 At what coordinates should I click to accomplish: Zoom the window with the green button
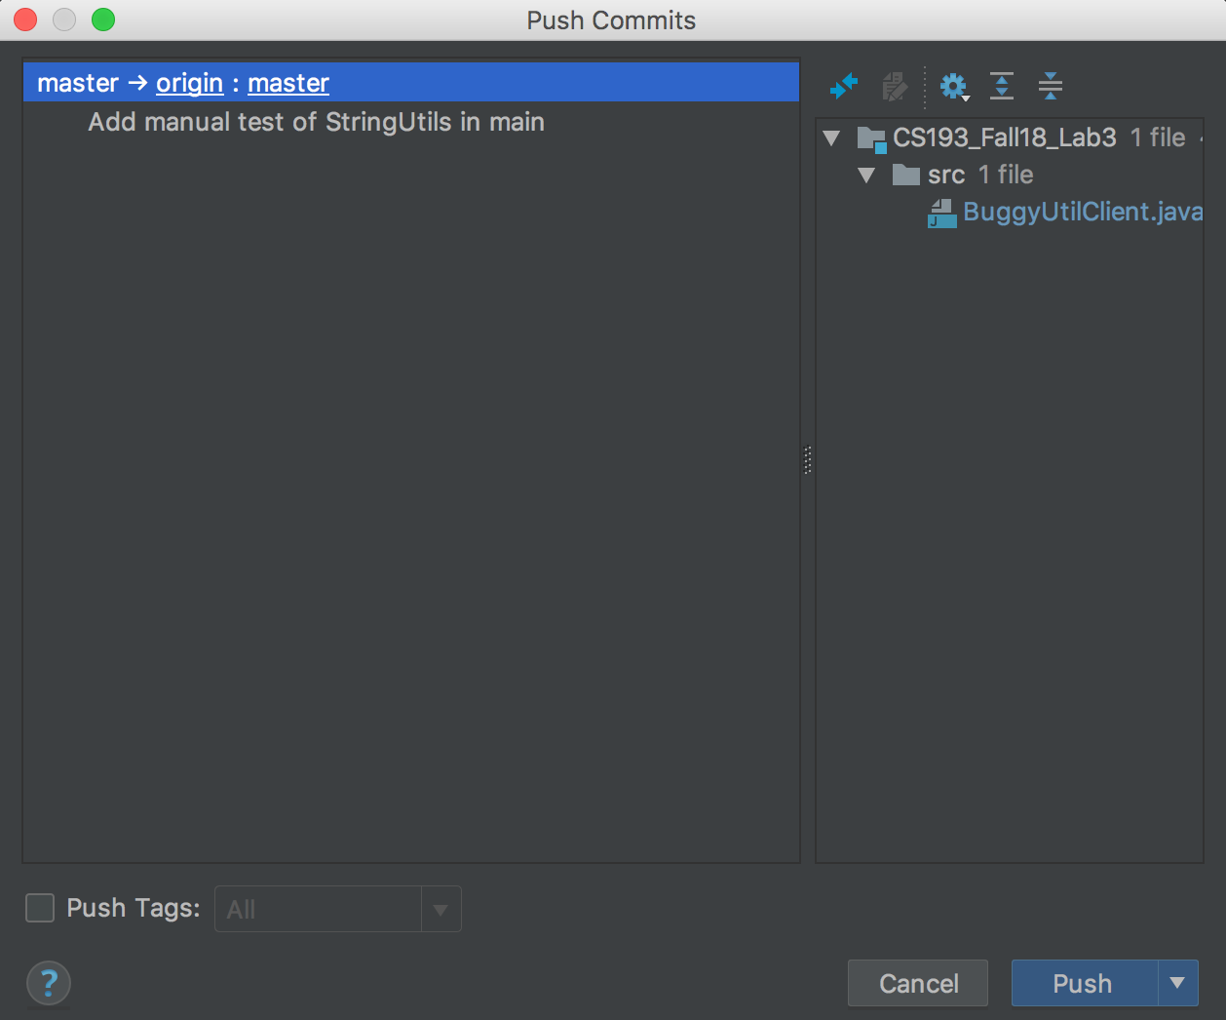(x=103, y=20)
